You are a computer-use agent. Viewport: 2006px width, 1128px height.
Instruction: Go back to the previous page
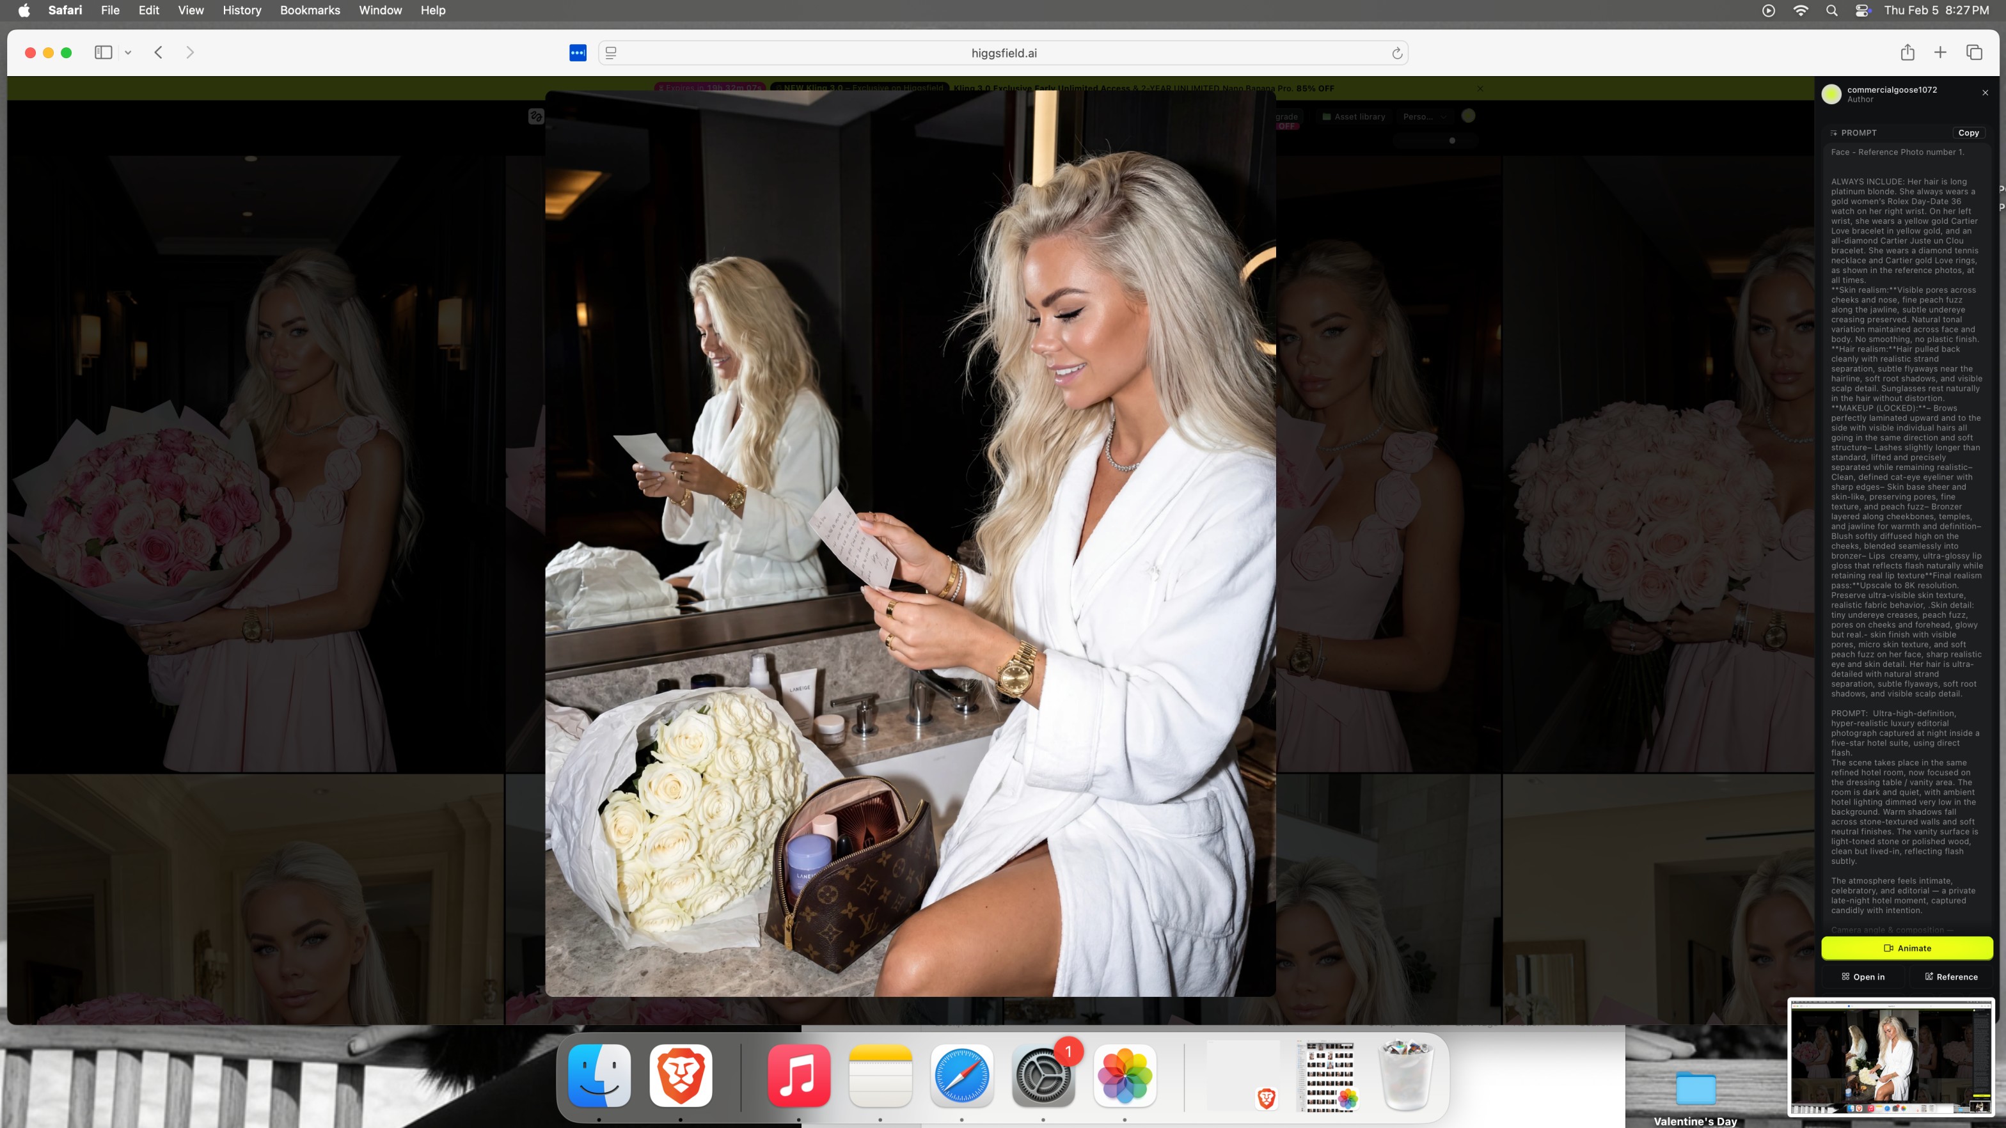158,52
